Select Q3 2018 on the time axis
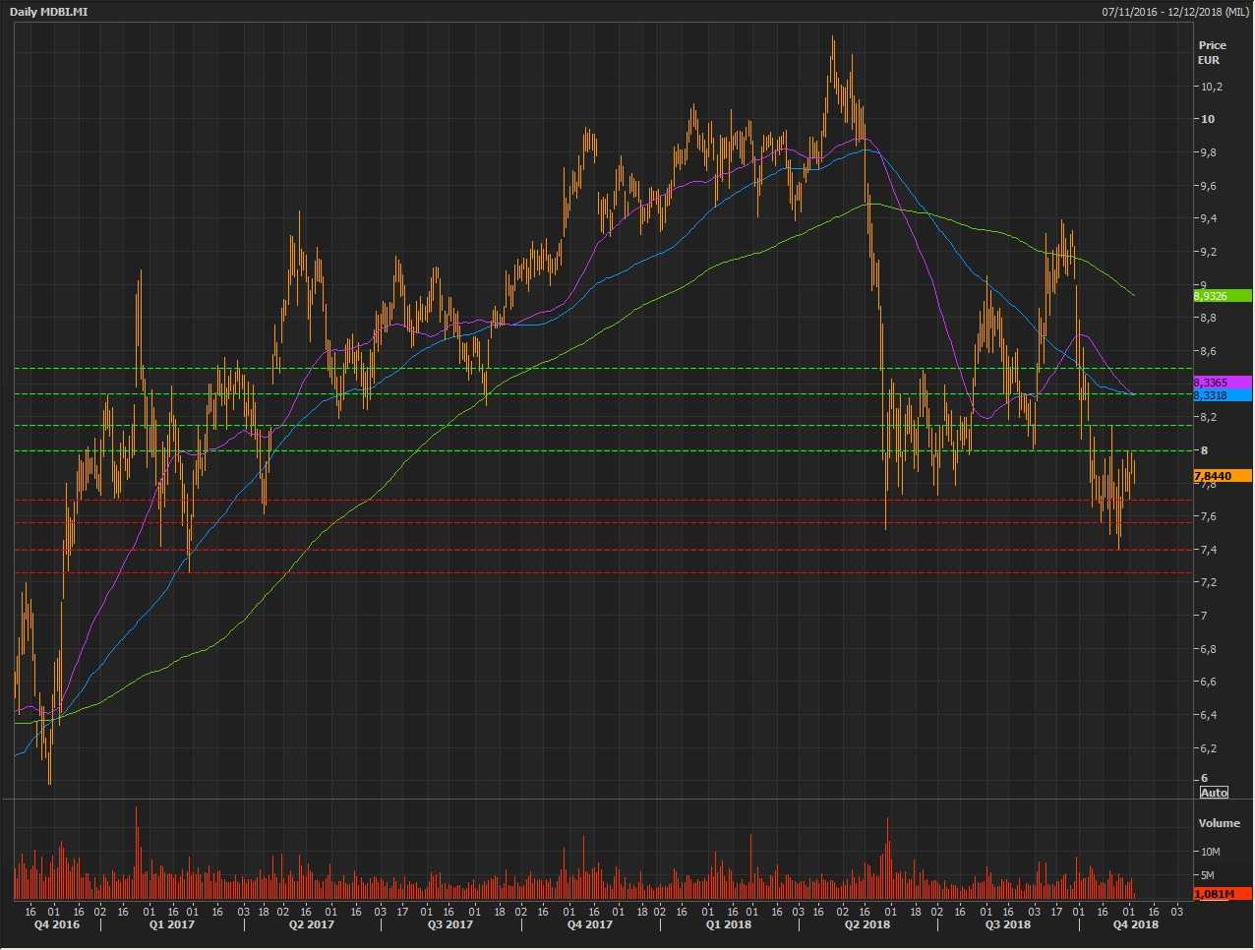 pos(1008,924)
